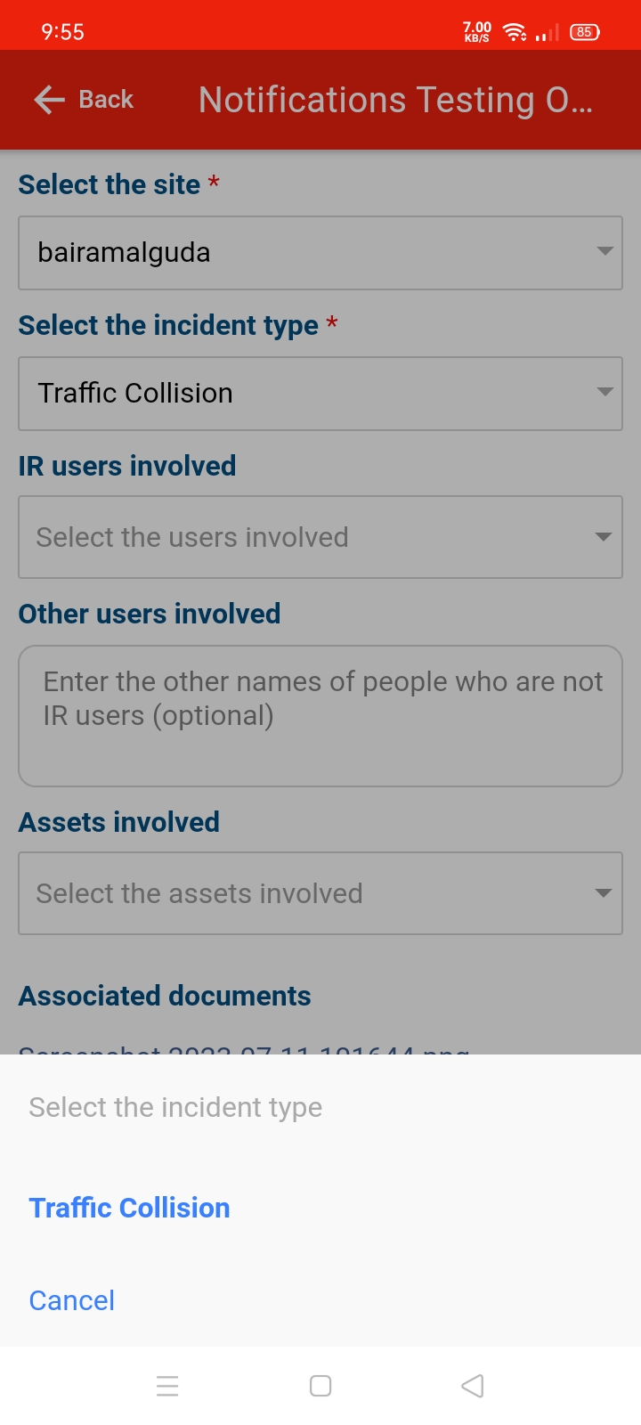This screenshot has width=641, height=1425.
Task: Tap Cancel in the incident type sheet
Action: (x=72, y=1300)
